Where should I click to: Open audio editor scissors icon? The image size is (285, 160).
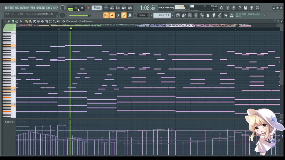tap(228, 8)
